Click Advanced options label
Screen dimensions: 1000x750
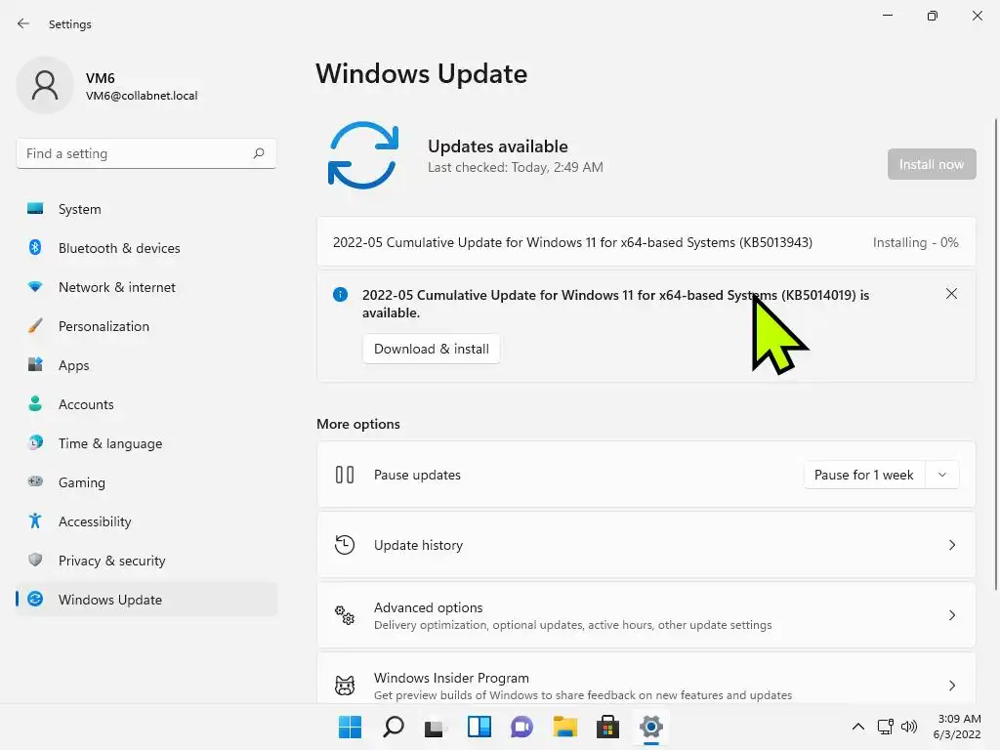click(x=428, y=607)
